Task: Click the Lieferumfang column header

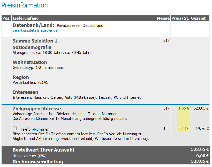Action: (x=26, y=18)
